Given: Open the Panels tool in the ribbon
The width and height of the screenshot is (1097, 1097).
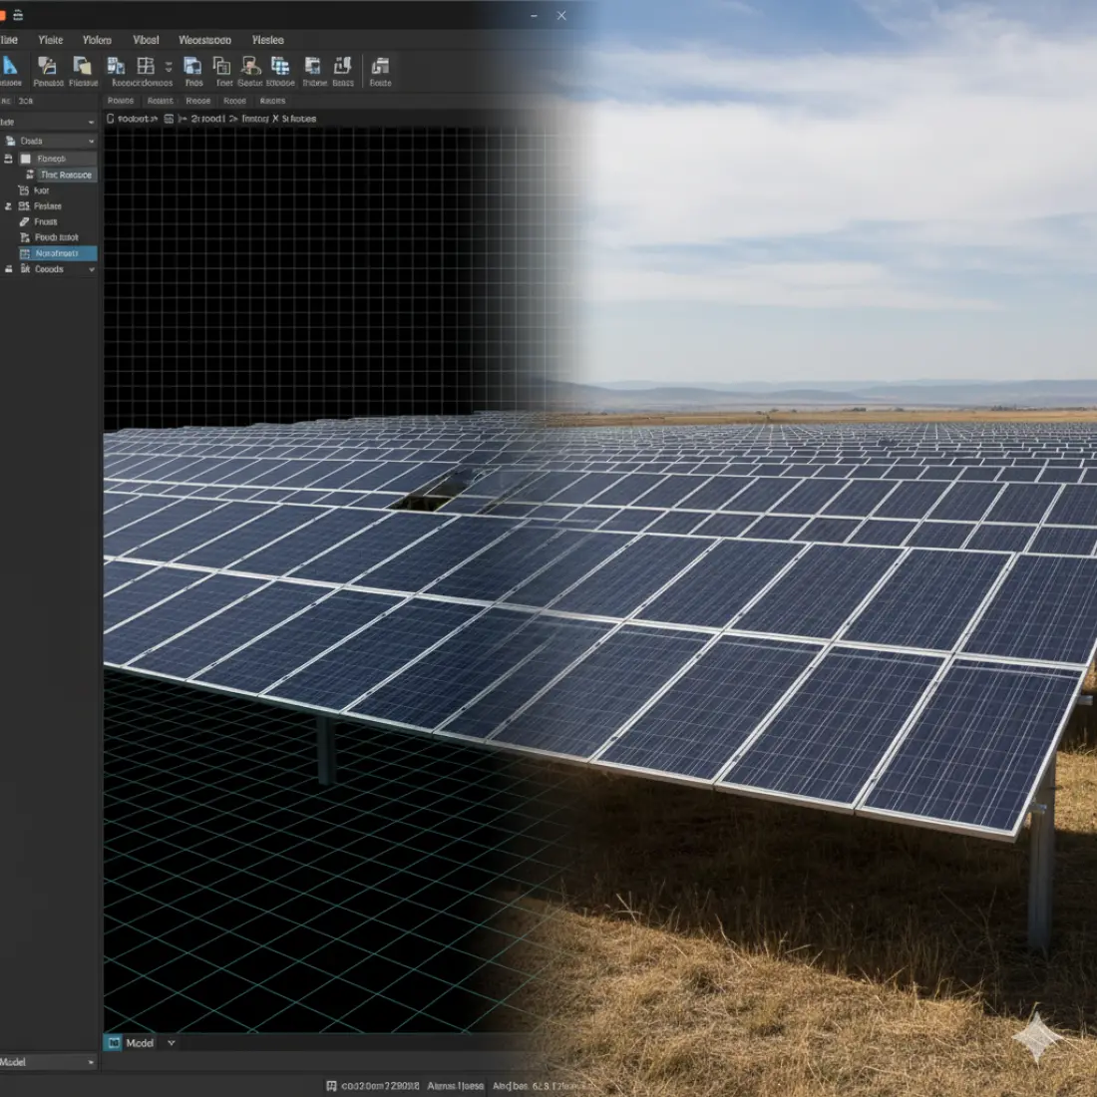Looking at the screenshot, I should 47,68.
